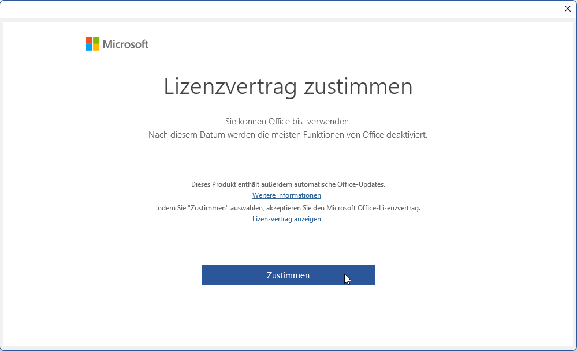The image size is (577, 351).
Task: Open the Weitere Informationen link
Action: click(286, 195)
